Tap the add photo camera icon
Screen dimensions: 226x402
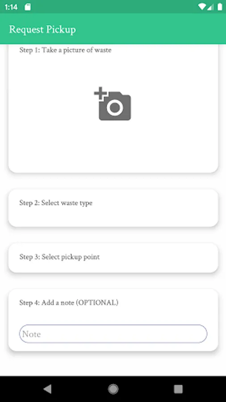tap(113, 104)
